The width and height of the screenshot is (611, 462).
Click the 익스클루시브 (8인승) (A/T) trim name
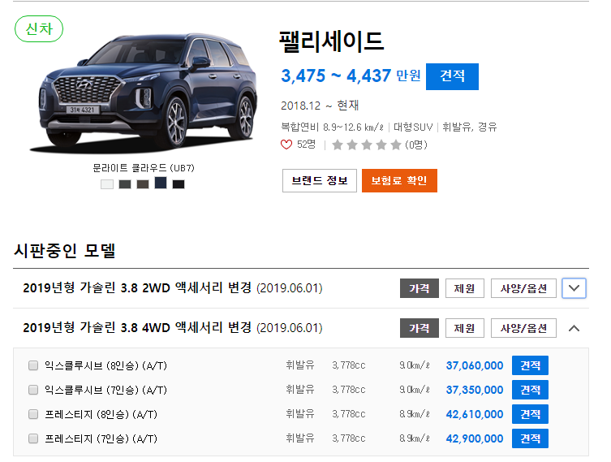pyautogui.click(x=105, y=365)
